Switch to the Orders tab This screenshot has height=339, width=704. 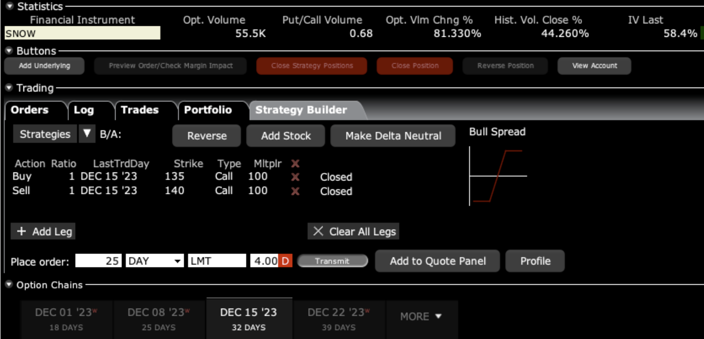click(x=30, y=110)
